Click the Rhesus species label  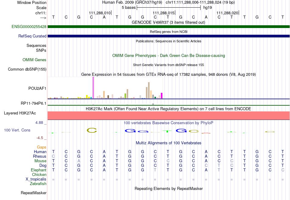(39, 156)
